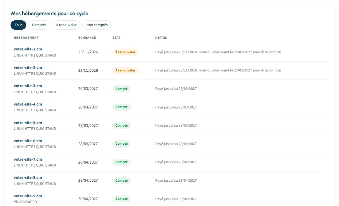Switch to the Comptés filter

(x=39, y=25)
